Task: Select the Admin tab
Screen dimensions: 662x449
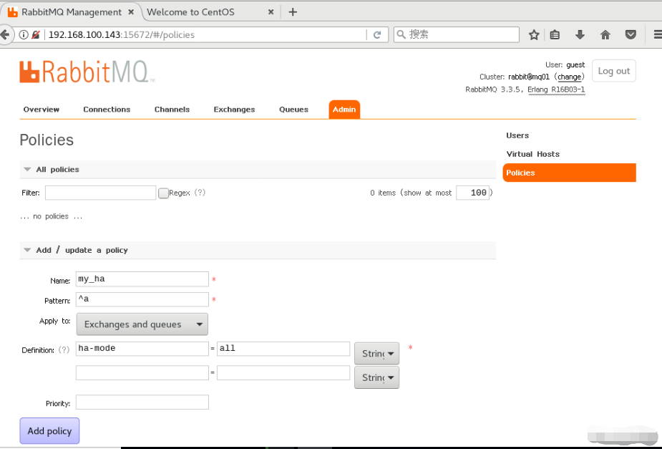Action: 344,110
